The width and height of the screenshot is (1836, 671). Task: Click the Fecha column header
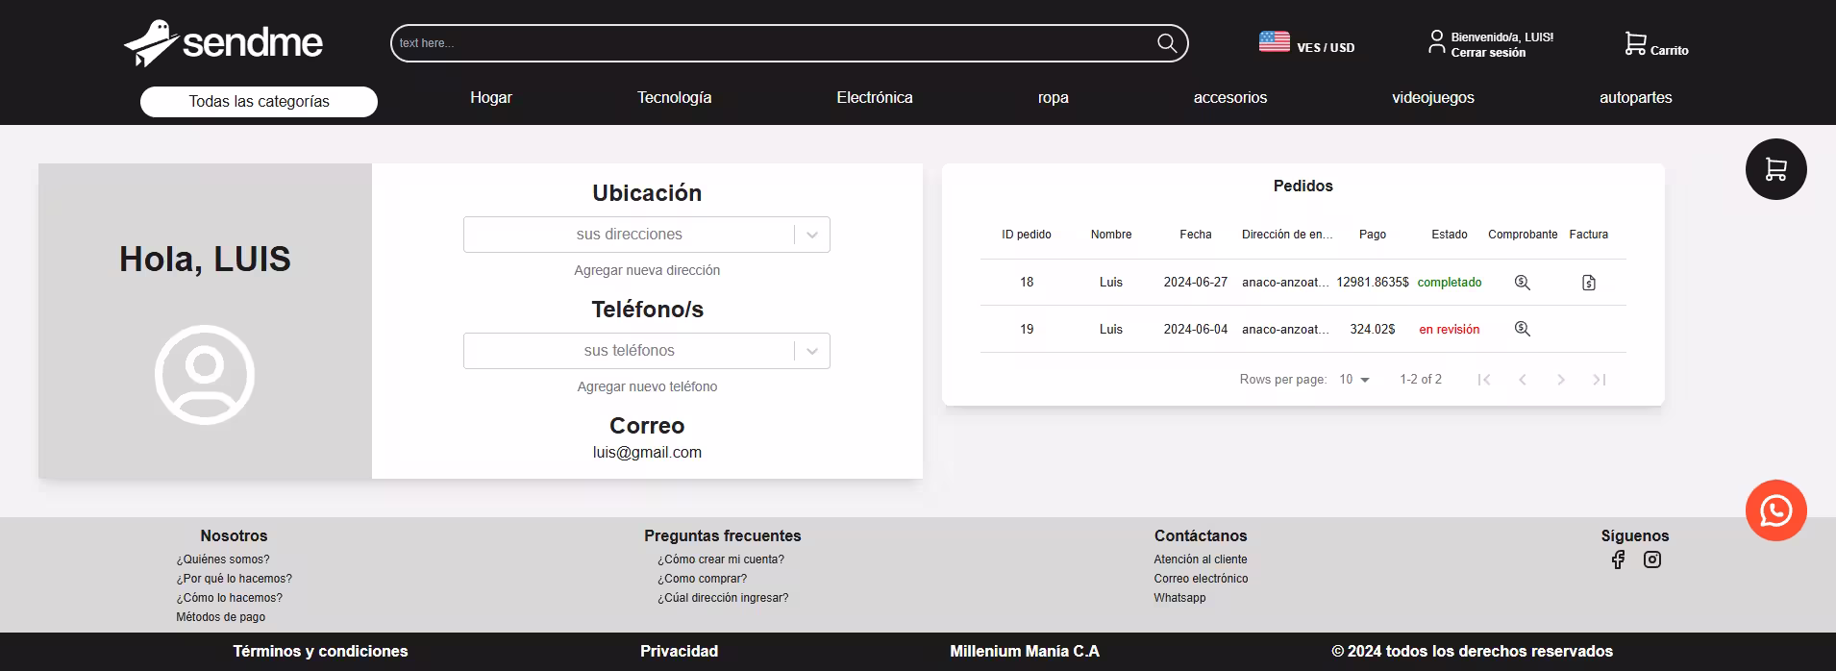point(1195,235)
